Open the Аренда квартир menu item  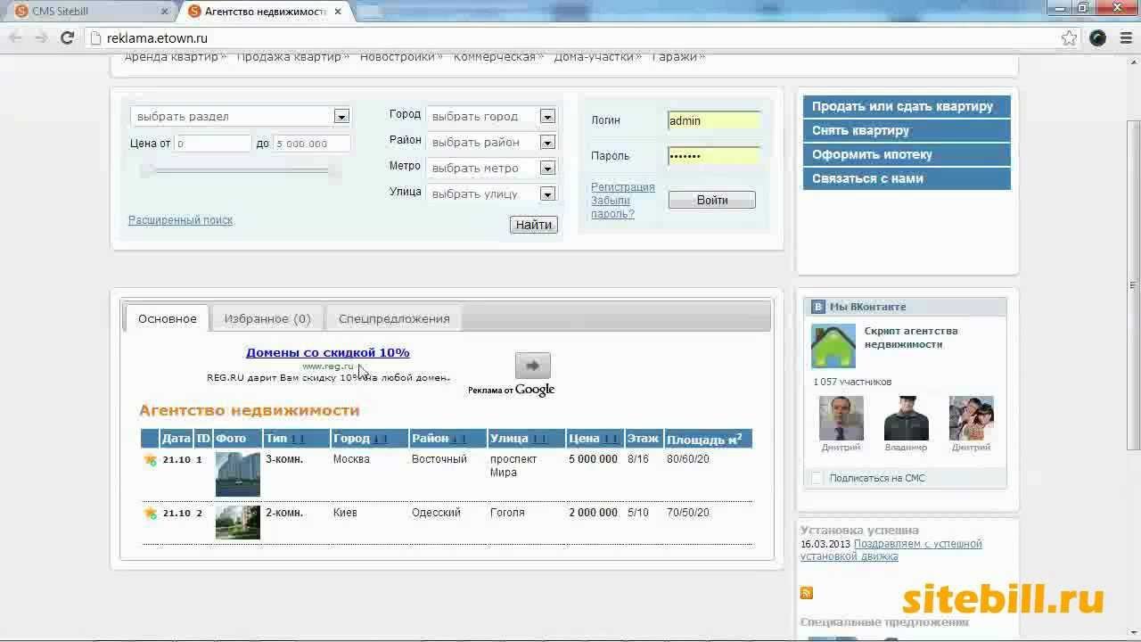point(171,56)
